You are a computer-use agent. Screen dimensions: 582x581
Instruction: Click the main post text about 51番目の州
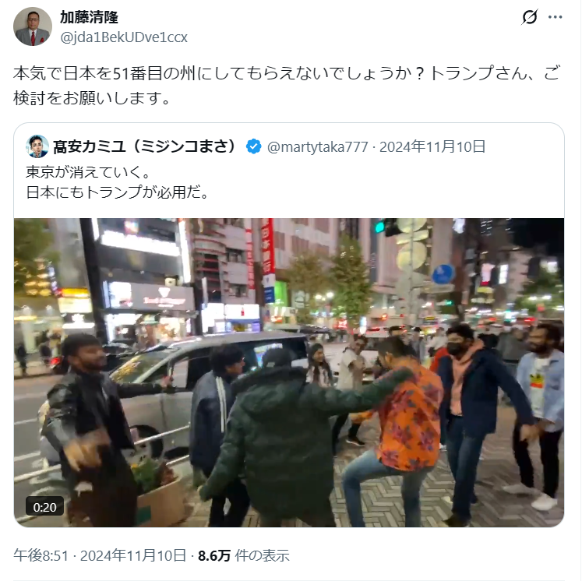tap(287, 86)
